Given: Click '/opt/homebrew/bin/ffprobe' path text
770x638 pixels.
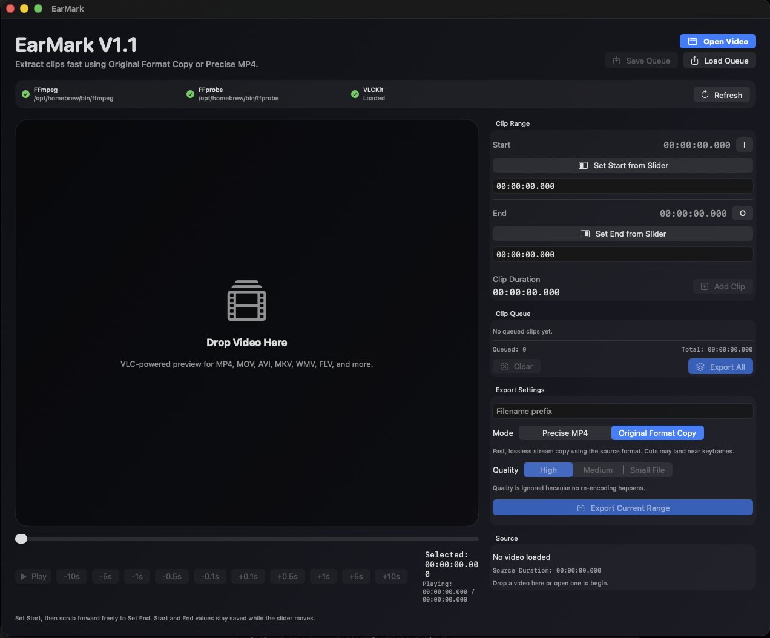Looking at the screenshot, I should tap(239, 98).
